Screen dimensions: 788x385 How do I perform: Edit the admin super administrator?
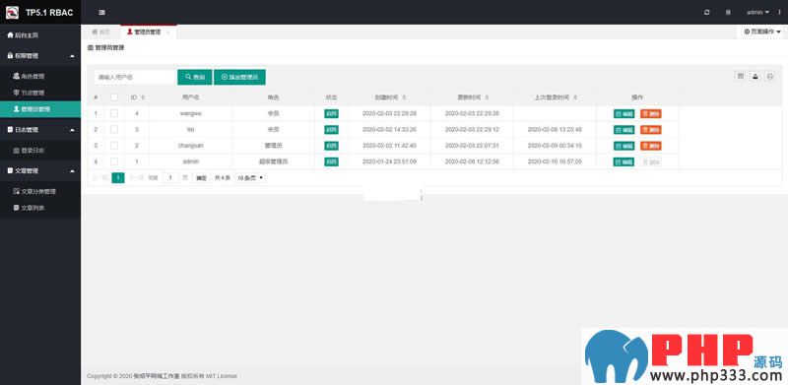pos(624,161)
